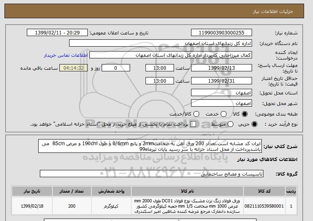313x221 pixels.
Task: Click the unit cell کیلوگرم
Action: coord(111,206)
